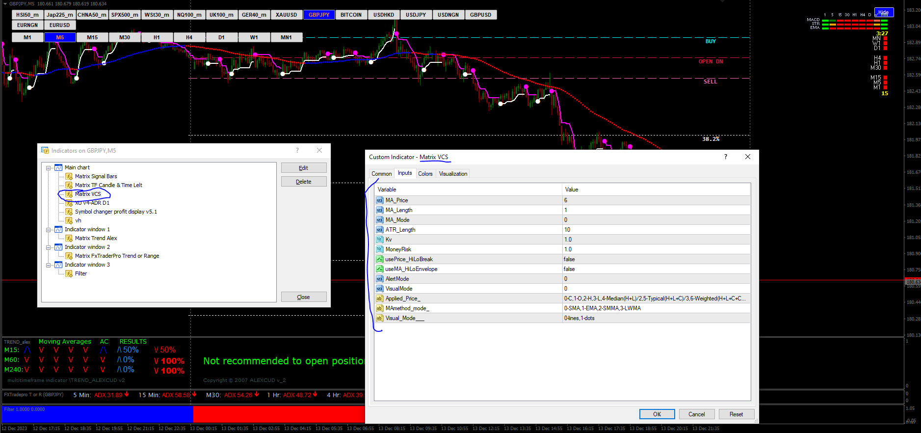Click the boolean icon beside usePrice_HiLoBreak
Viewport: 921px width, 433px height.
pyautogui.click(x=379, y=259)
